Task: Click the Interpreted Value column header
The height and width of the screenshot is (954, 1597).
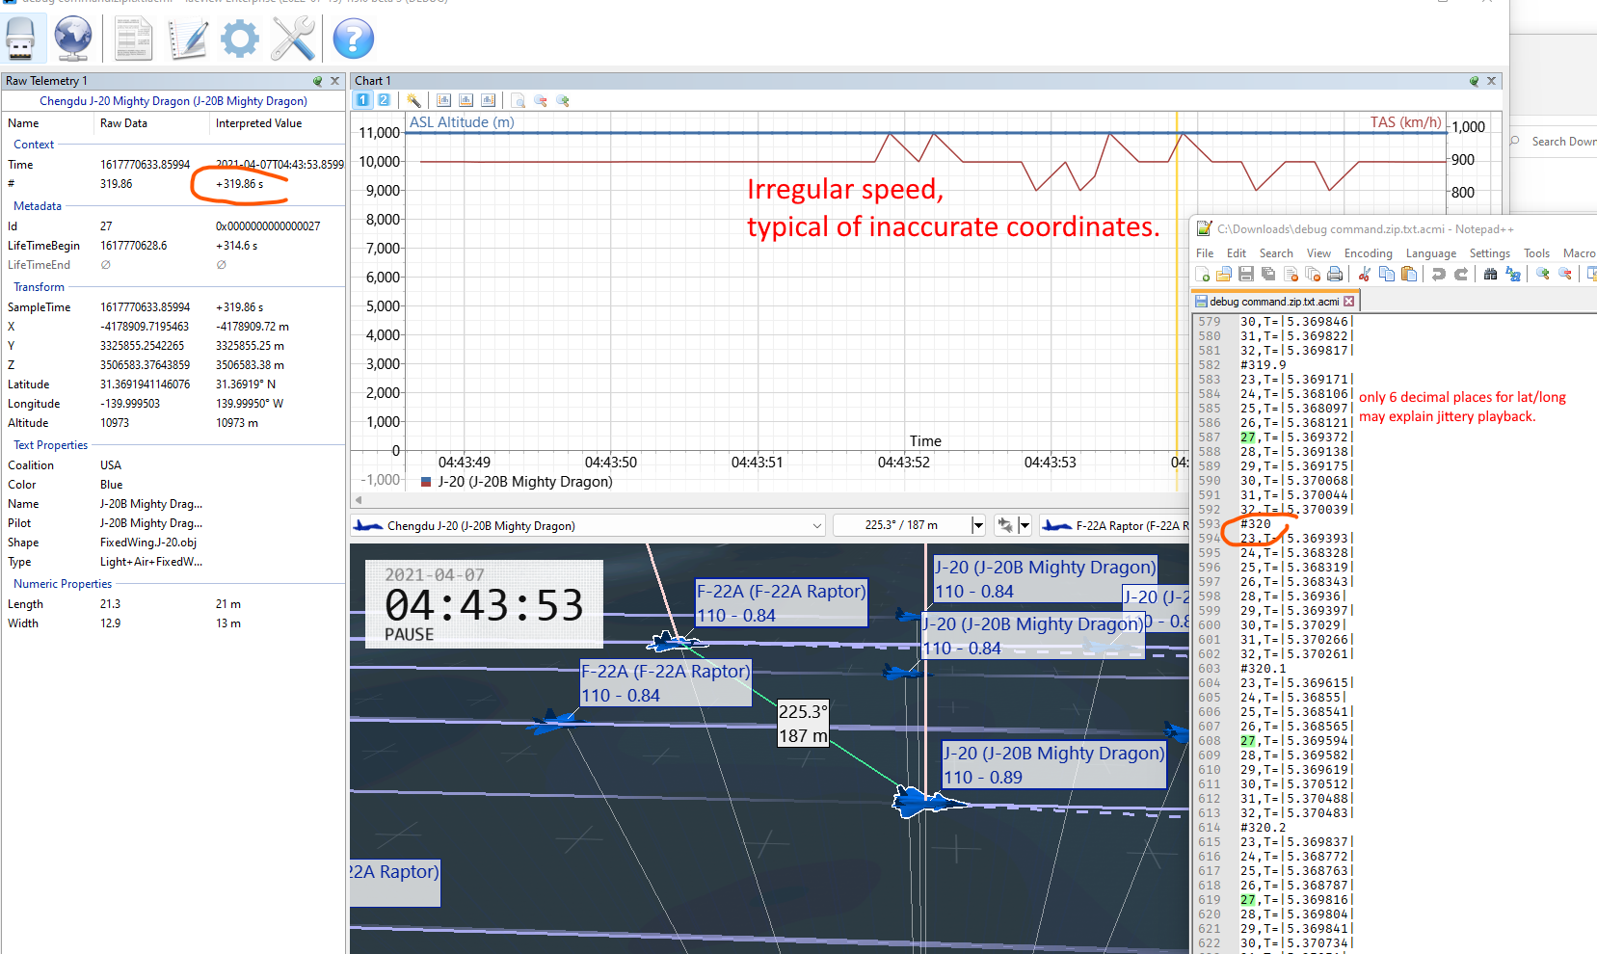Action: (x=258, y=123)
